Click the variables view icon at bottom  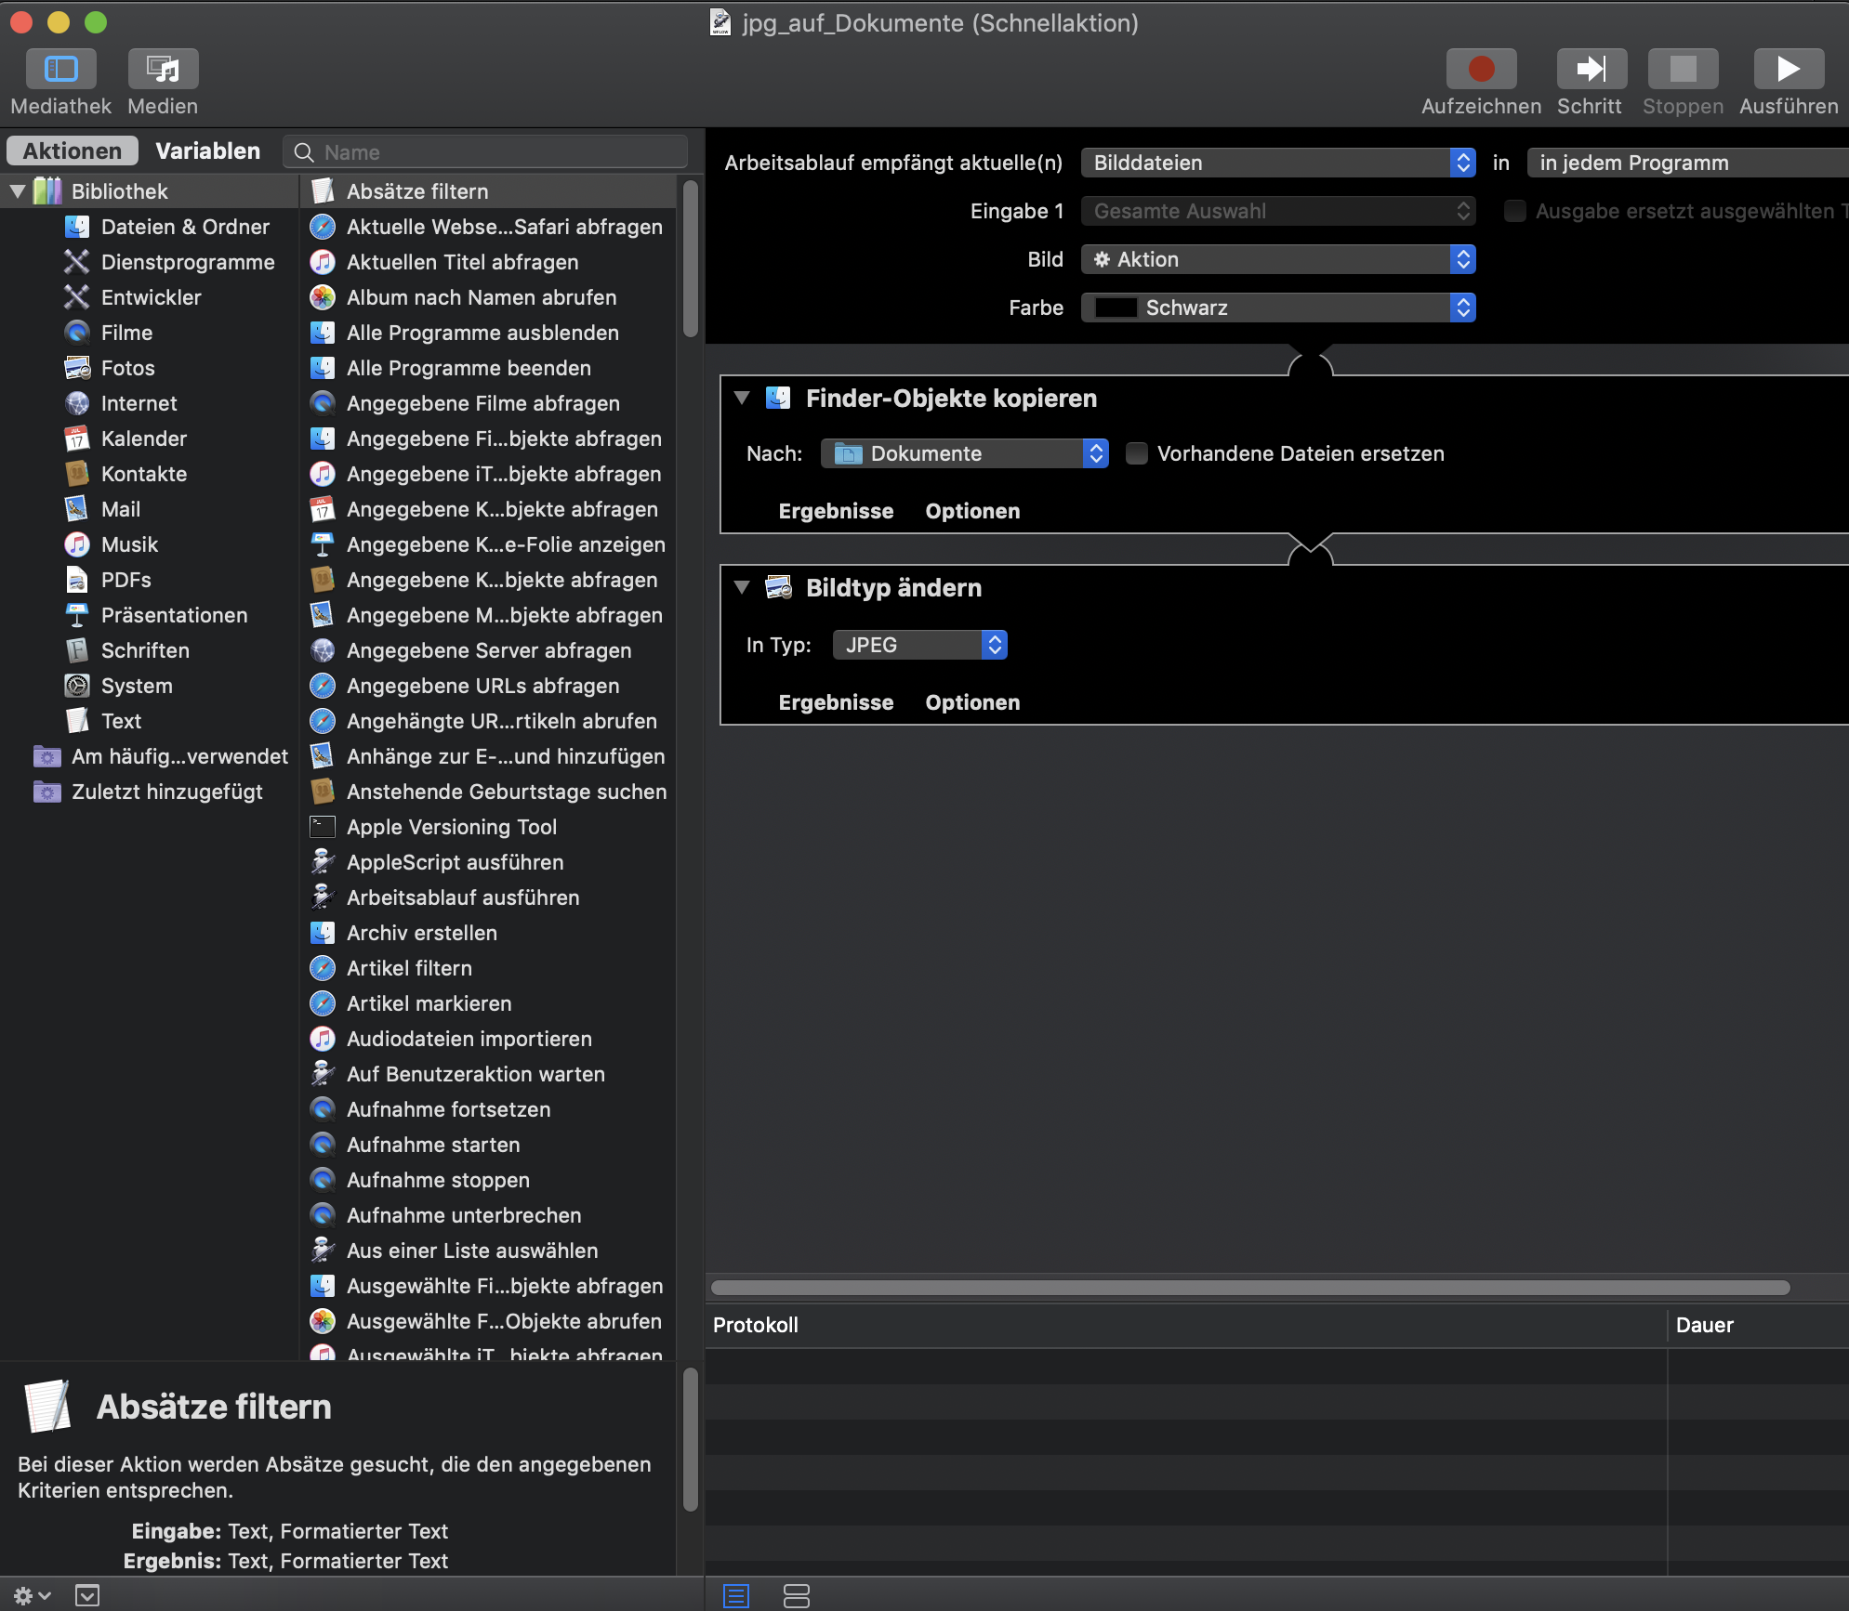click(x=797, y=1595)
